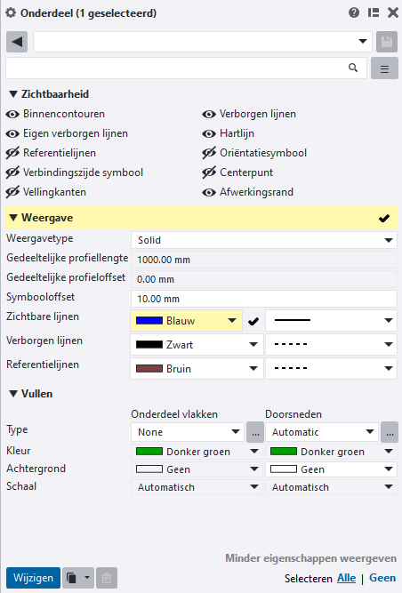The width and height of the screenshot is (402, 593).
Task: Click the Wijzigen button
Action: (x=33, y=578)
